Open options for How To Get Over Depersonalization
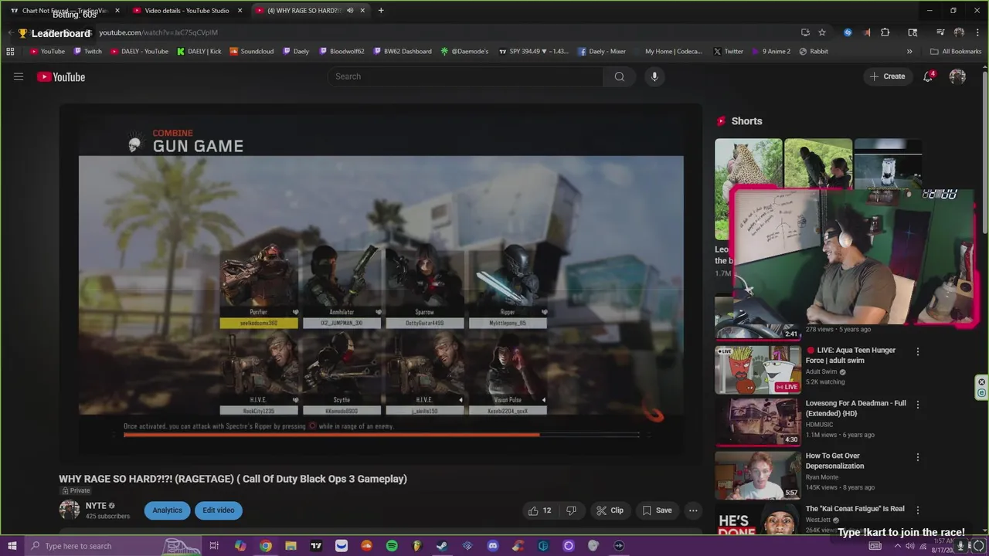Screen dimensions: 989x556 917,457
